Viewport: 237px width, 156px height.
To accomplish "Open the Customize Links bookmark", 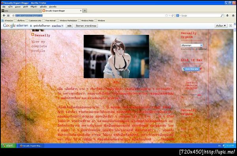I will tap(34, 21).
